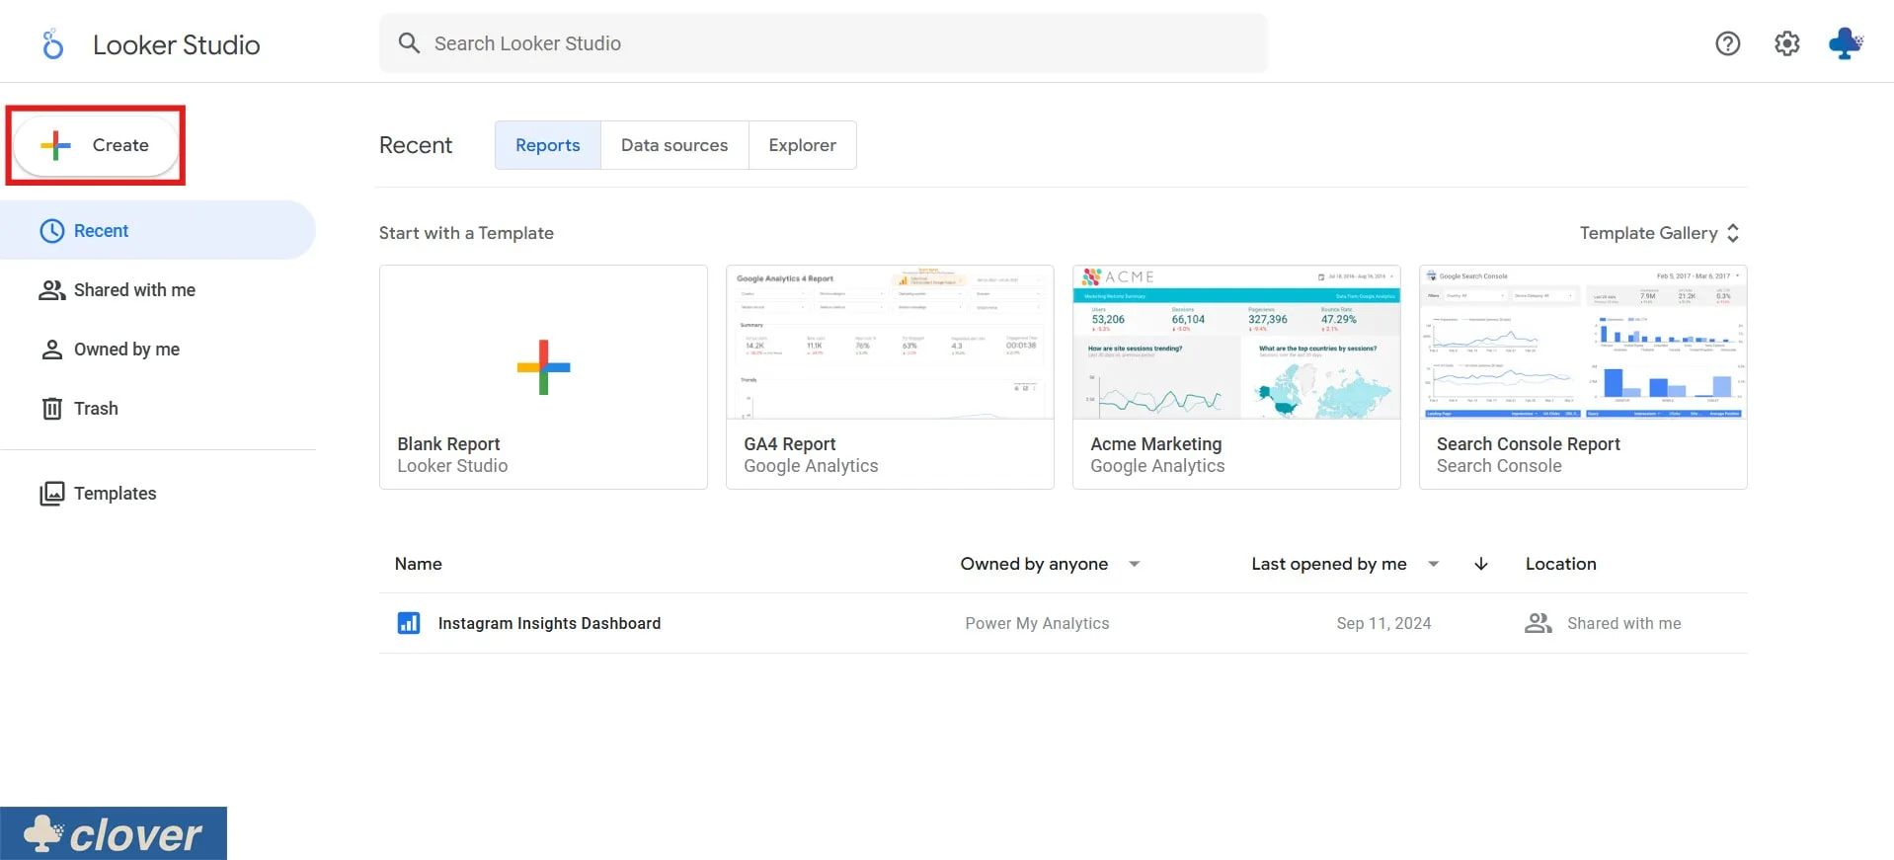Viewport: 1894px width, 860px height.
Task: Click the Search Looker Studio field
Action: 824,43
